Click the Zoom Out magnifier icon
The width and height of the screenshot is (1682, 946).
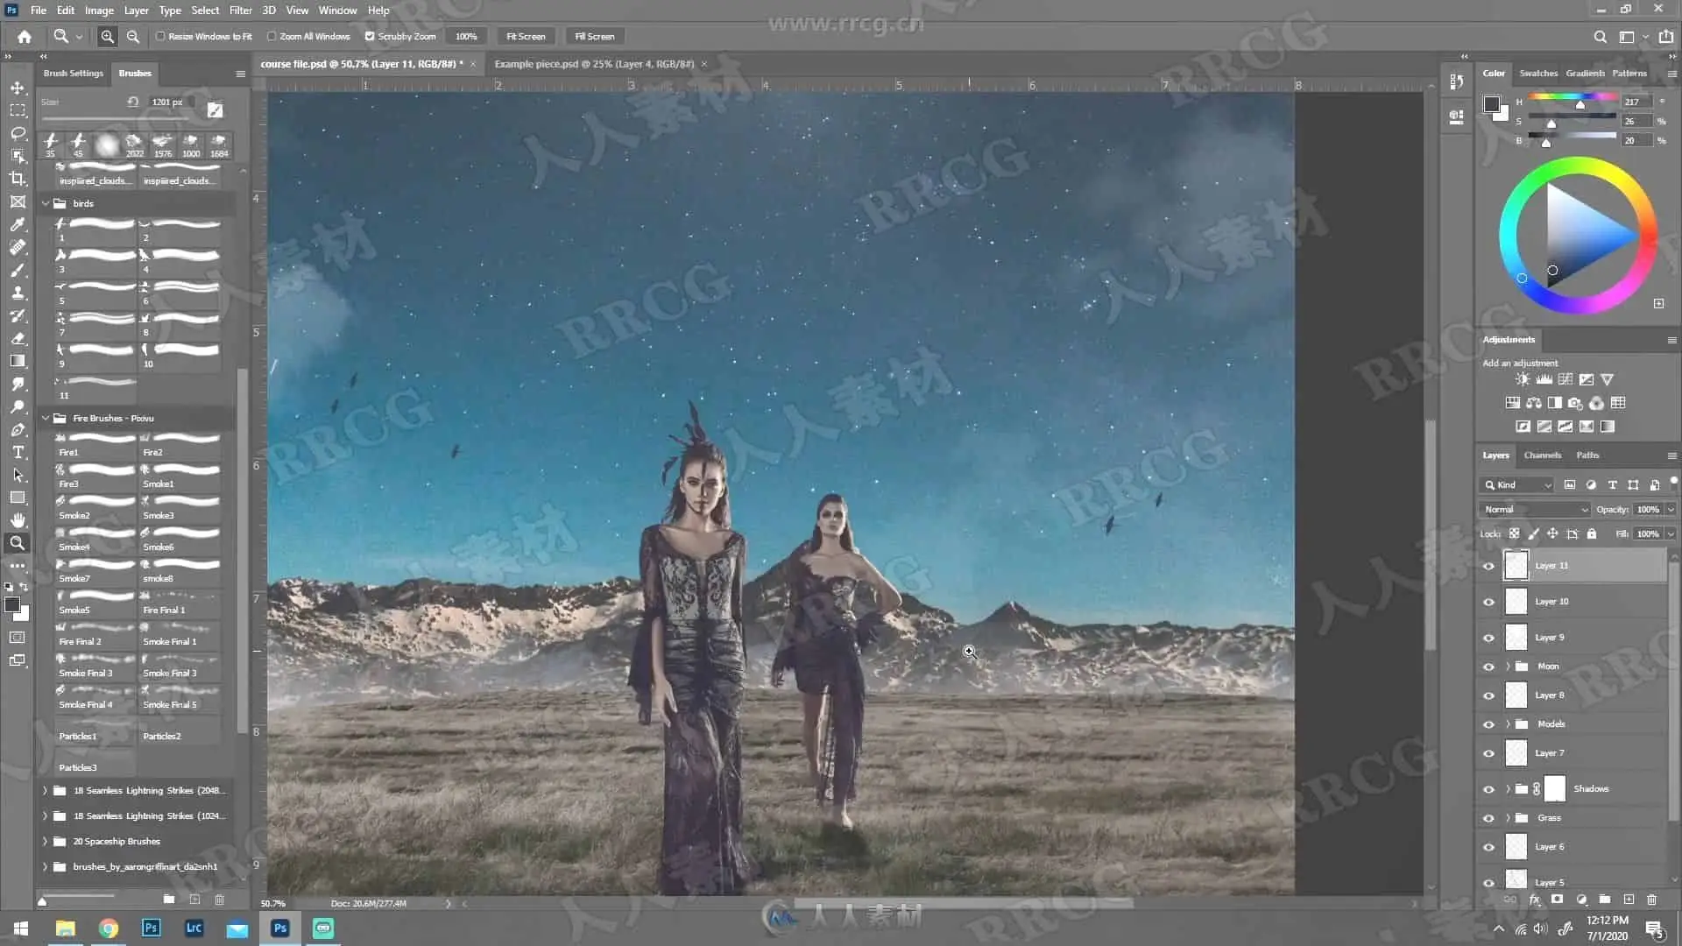click(133, 37)
